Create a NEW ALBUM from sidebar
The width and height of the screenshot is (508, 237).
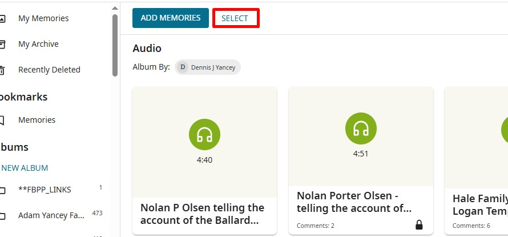coord(25,168)
